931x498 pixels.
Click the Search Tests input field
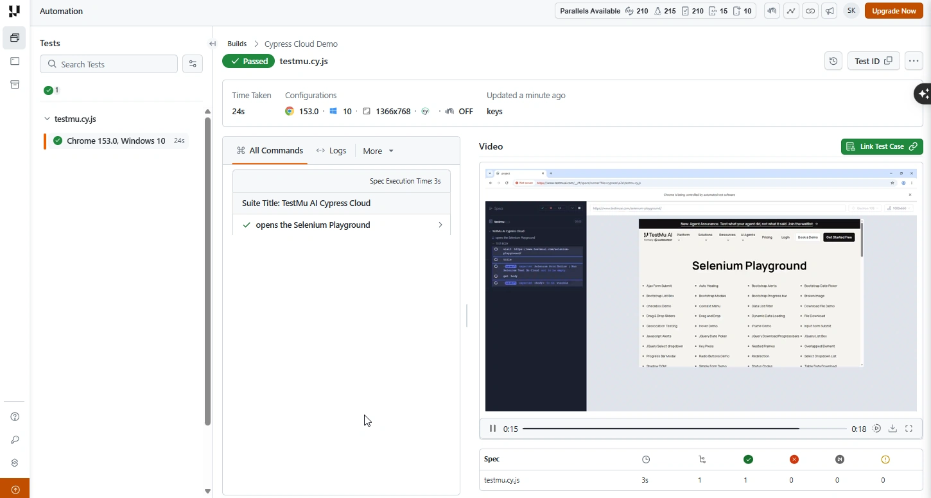point(109,64)
